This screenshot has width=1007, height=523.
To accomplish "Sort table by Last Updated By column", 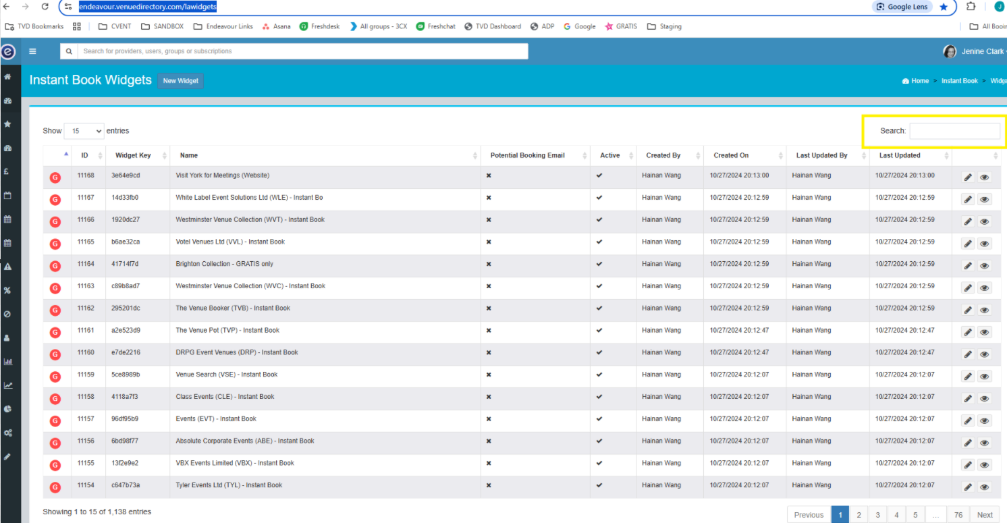I will [x=827, y=155].
